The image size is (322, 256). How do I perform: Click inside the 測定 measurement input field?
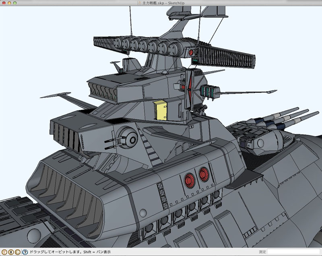click(293, 252)
